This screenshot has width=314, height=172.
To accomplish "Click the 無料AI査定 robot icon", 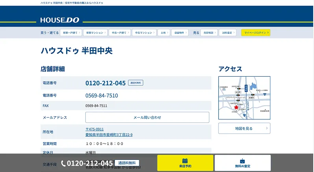I will coord(242,161).
